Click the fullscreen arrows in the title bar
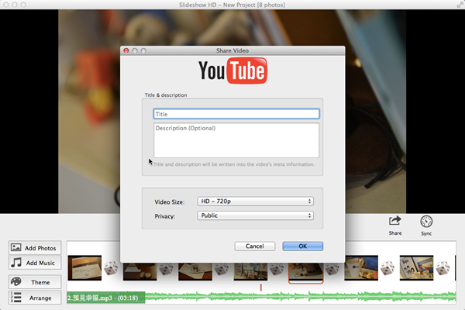465x310 pixels. click(x=460, y=5)
